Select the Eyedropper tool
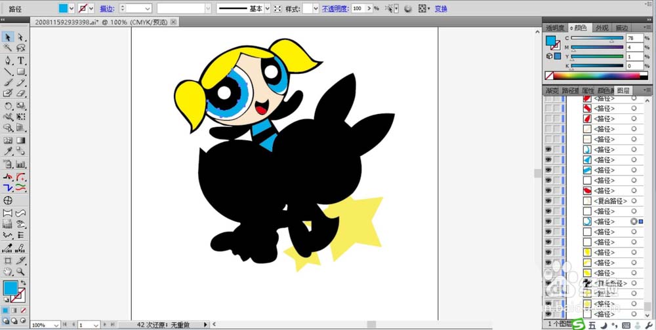The height and width of the screenshot is (330, 656). [x=7, y=151]
